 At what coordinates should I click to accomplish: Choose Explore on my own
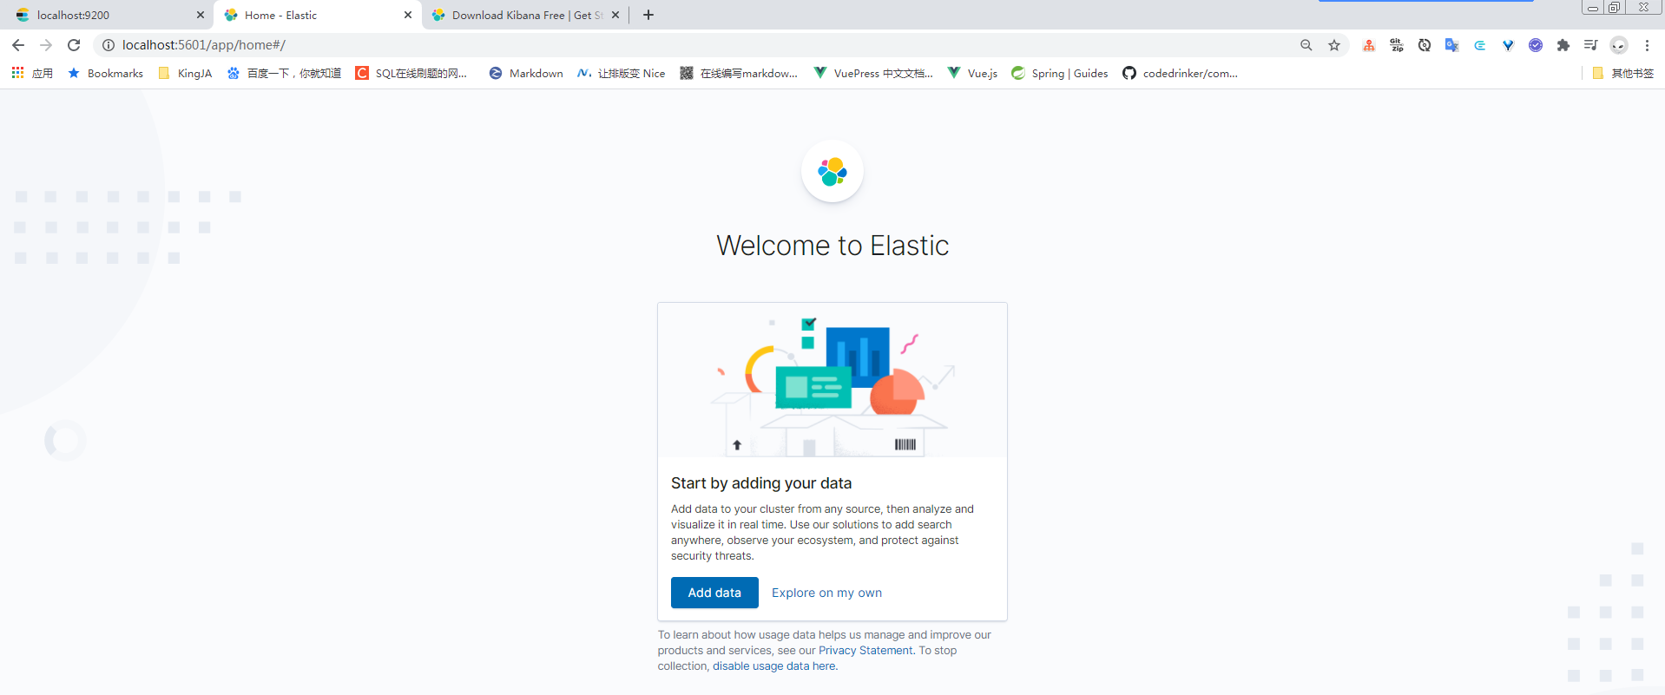(x=826, y=593)
